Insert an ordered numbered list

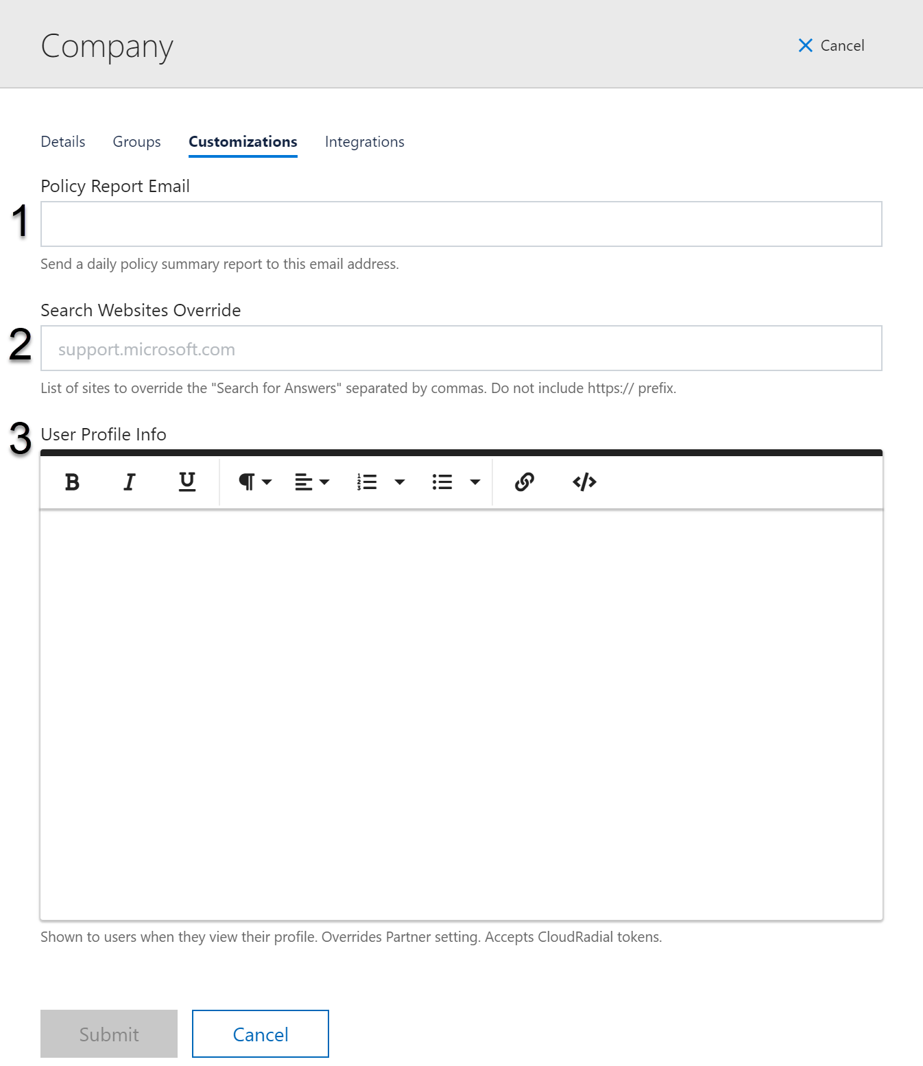tap(367, 482)
